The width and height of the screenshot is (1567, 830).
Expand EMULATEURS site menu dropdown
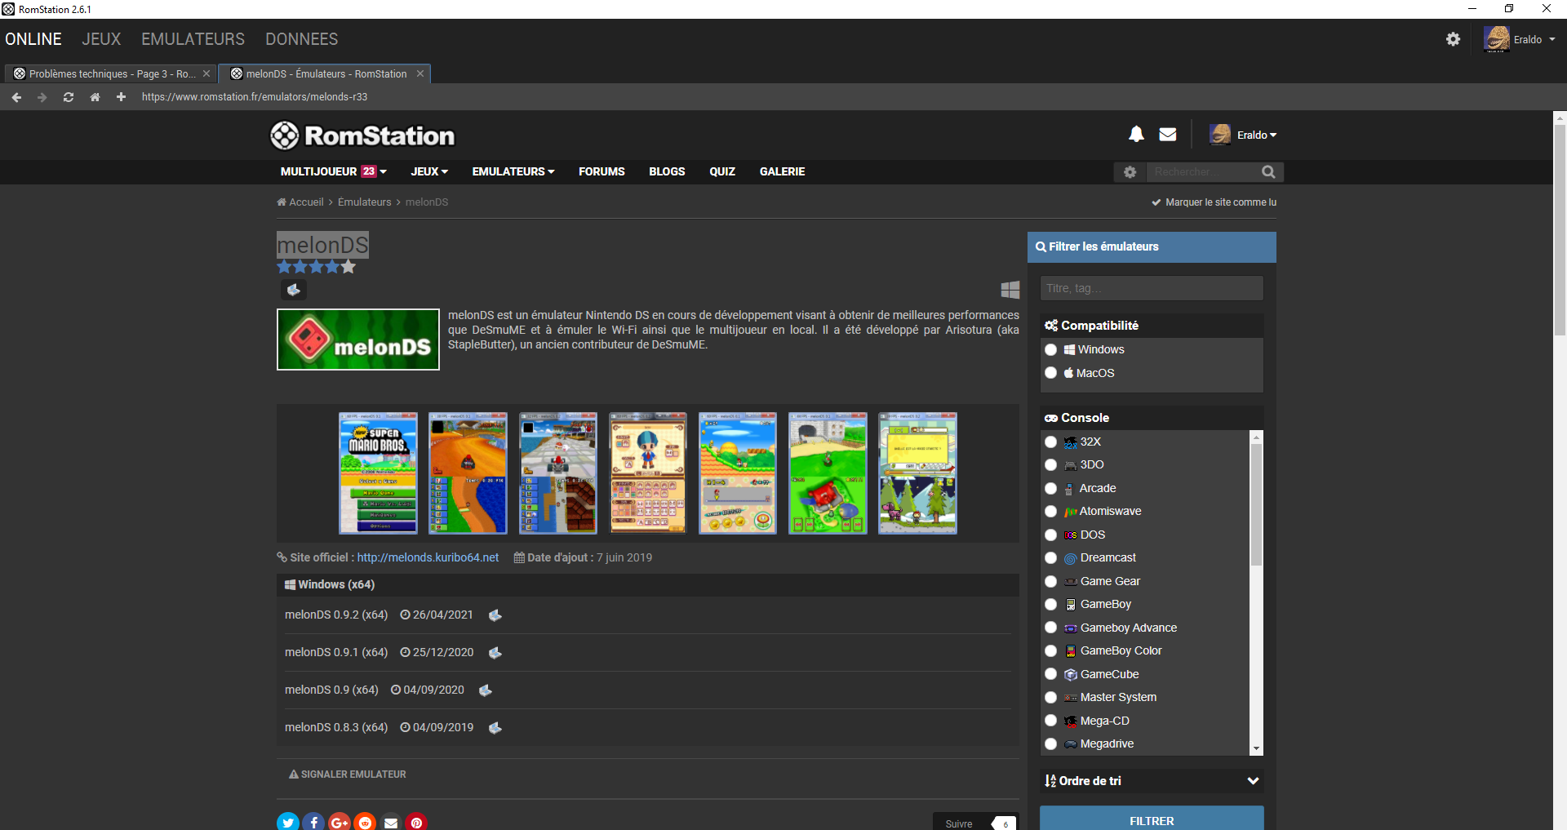pyautogui.click(x=513, y=171)
